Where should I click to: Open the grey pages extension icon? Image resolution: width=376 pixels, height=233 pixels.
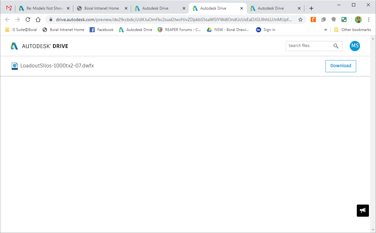pyautogui.click(x=324, y=19)
